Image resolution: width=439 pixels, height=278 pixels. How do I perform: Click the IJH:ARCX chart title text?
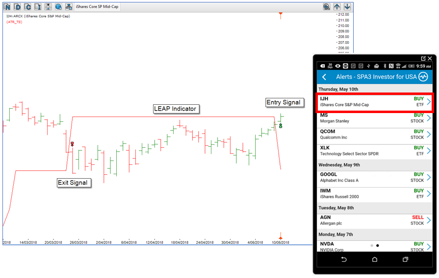tap(38, 16)
